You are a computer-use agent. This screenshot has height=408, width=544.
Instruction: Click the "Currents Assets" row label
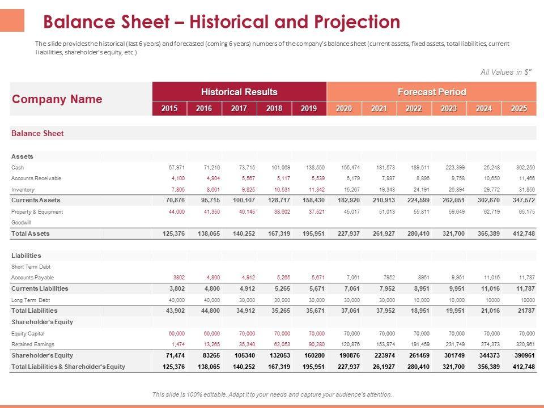point(36,200)
